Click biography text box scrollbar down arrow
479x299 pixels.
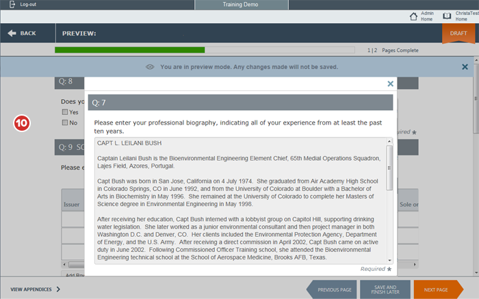point(390,260)
